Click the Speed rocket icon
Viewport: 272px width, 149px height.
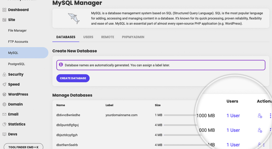click(4, 84)
